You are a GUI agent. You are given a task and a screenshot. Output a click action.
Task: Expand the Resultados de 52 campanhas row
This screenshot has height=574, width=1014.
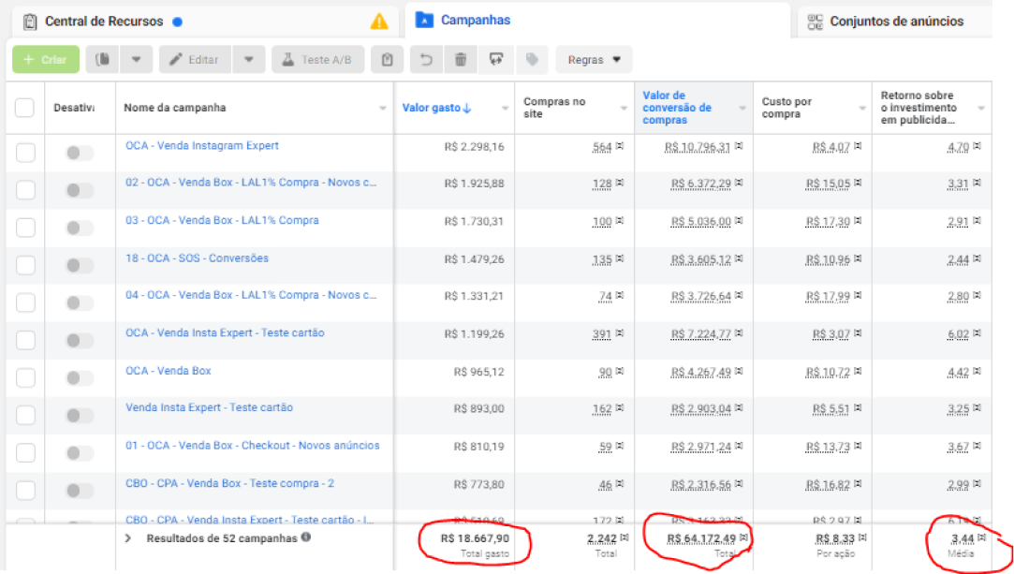(x=128, y=538)
